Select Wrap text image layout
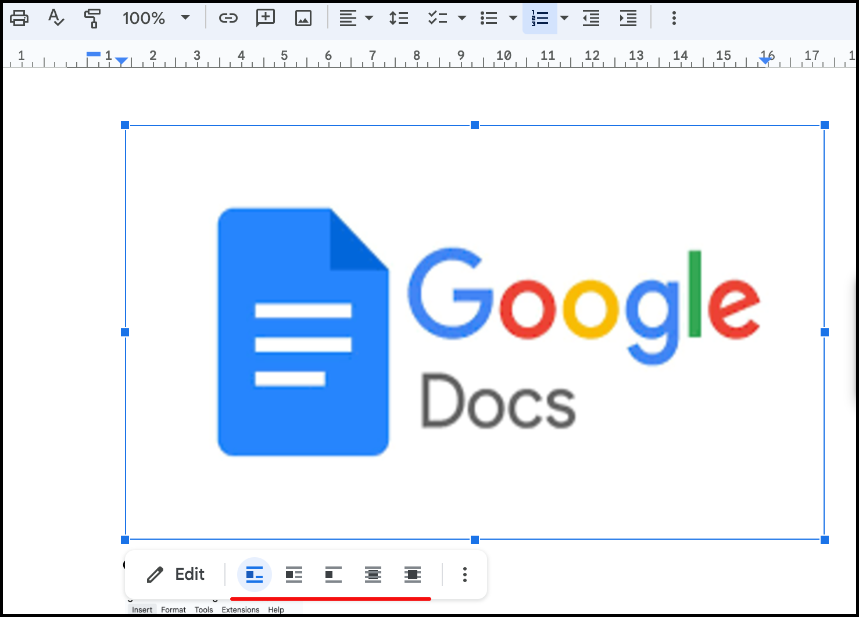859x617 pixels. pyautogui.click(x=294, y=575)
